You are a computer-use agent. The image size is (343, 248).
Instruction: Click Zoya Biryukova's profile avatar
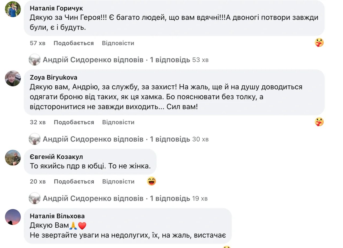point(13,78)
